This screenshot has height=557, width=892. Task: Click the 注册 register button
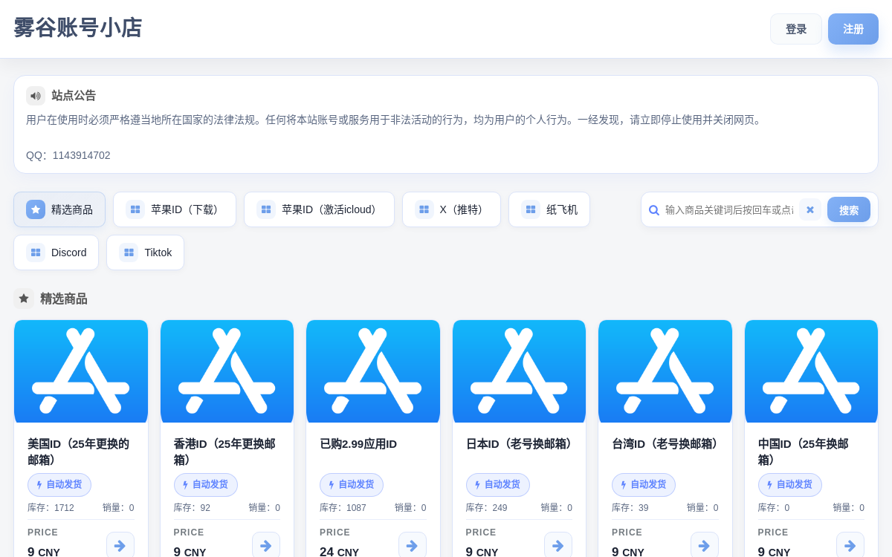pos(853,29)
